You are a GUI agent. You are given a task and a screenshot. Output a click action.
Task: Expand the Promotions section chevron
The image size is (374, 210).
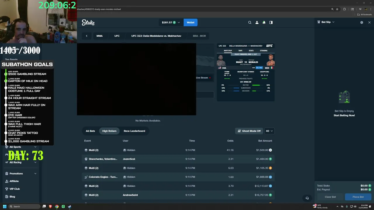35,174
